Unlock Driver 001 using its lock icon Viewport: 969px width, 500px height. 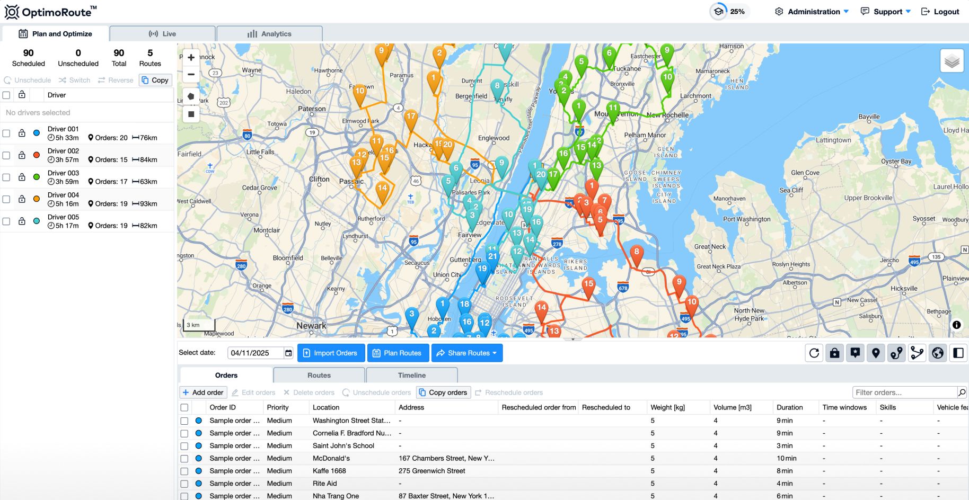22,133
